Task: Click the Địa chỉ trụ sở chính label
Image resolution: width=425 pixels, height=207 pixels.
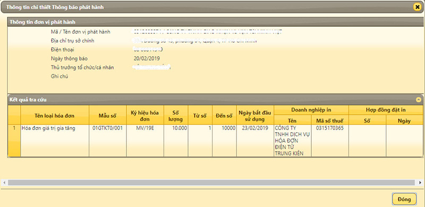Action: point(72,41)
